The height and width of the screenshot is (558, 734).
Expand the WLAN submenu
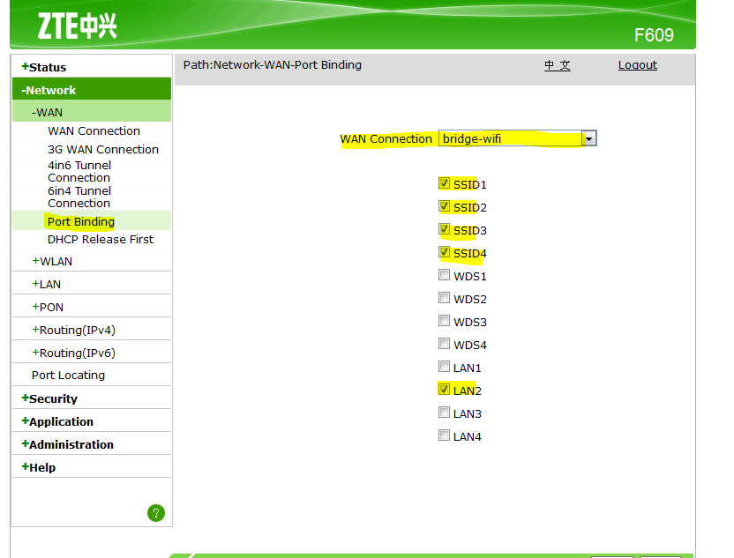coord(52,261)
